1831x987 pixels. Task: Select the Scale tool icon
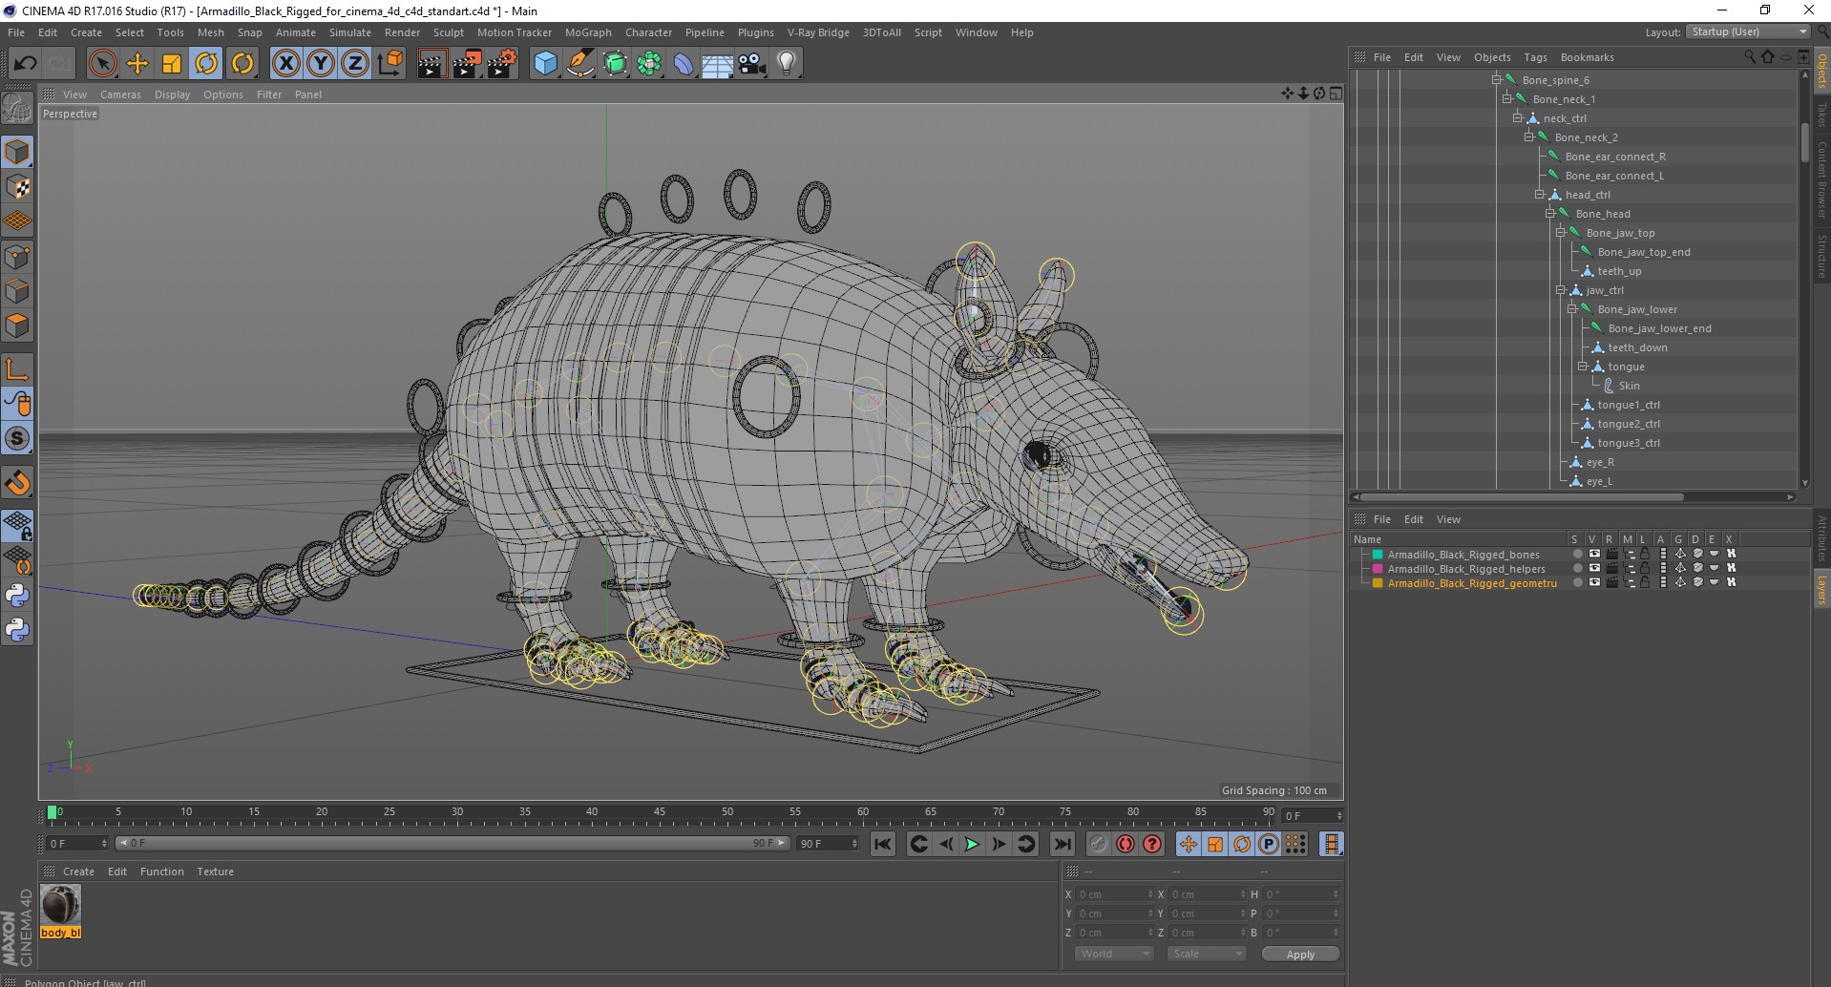point(172,64)
